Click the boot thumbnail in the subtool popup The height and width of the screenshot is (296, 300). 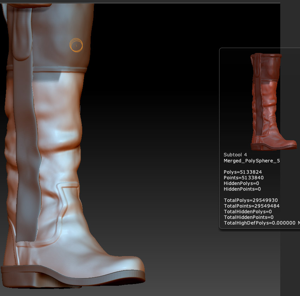(274, 102)
